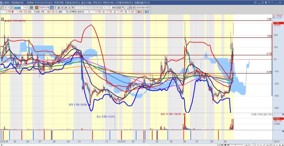Select the daily (일) chart period button

52,8
